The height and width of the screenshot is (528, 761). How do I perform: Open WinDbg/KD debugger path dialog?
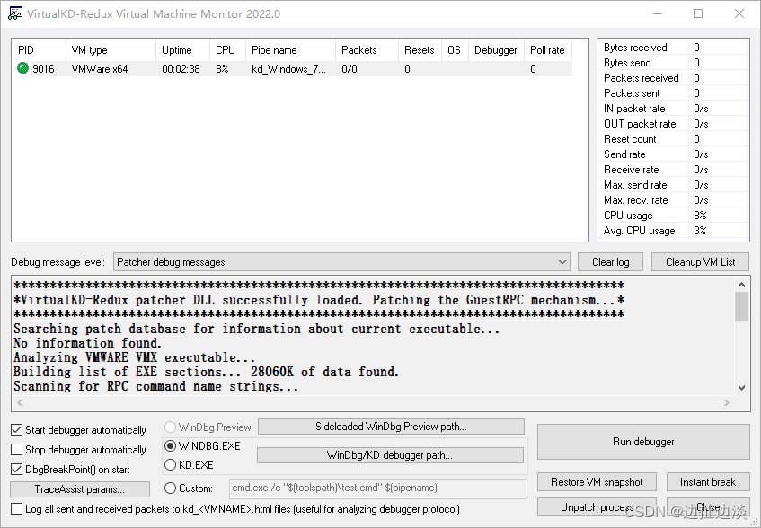[x=390, y=455]
